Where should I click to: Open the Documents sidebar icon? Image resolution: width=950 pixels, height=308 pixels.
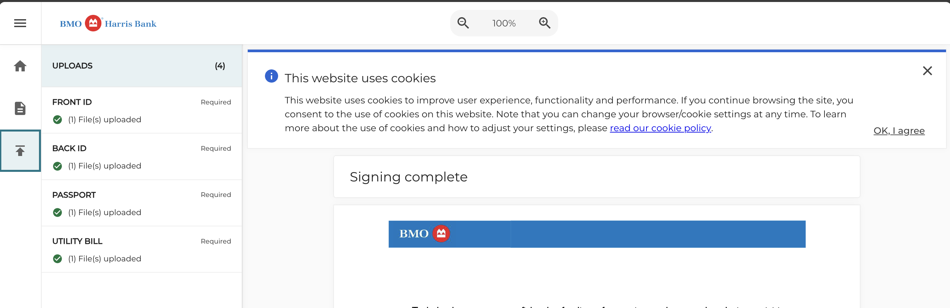[x=20, y=108]
